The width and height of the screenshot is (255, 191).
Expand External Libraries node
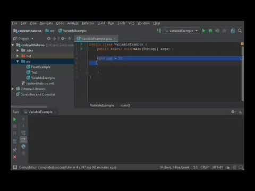[x=13, y=89]
